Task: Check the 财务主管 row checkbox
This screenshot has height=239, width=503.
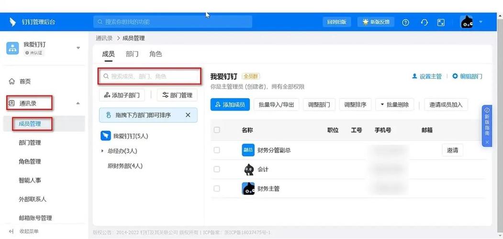Action: pos(217,188)
